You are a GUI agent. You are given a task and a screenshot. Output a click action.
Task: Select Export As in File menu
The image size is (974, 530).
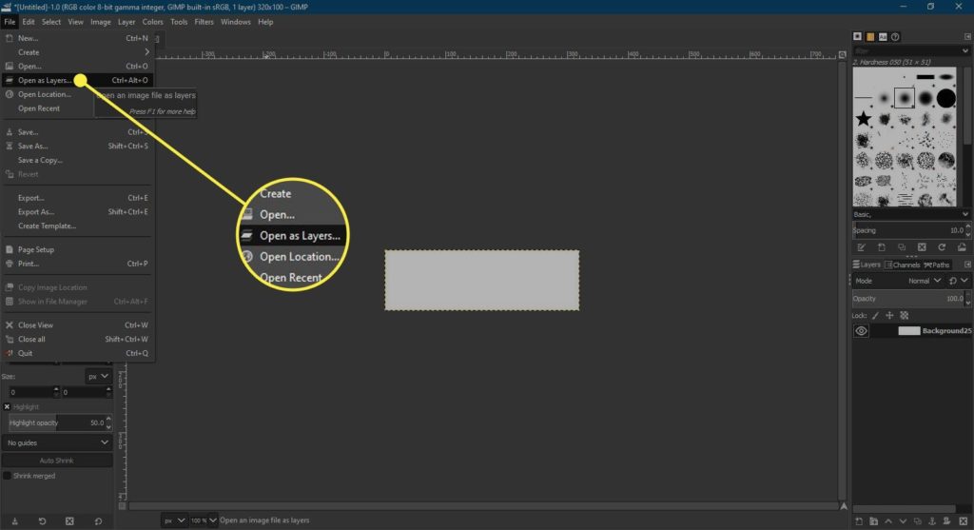[x=77, y=212]
